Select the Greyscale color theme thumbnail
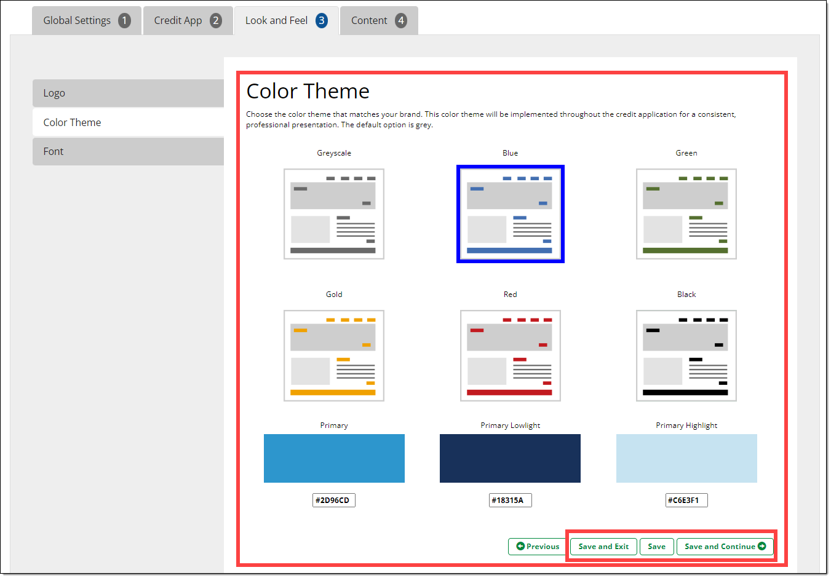 pyautogui.click(x=333, y=214)
